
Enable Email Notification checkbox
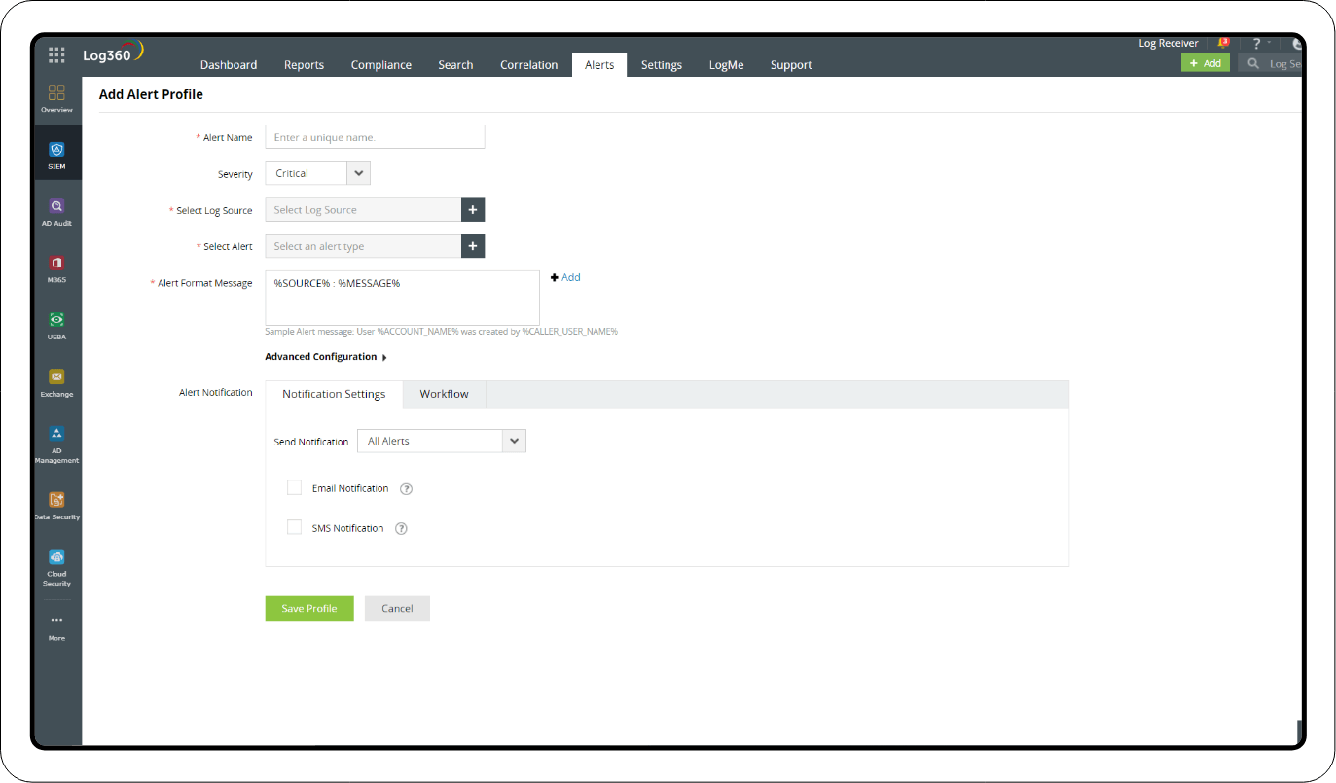pyautogui.click(x=294, y=487)
